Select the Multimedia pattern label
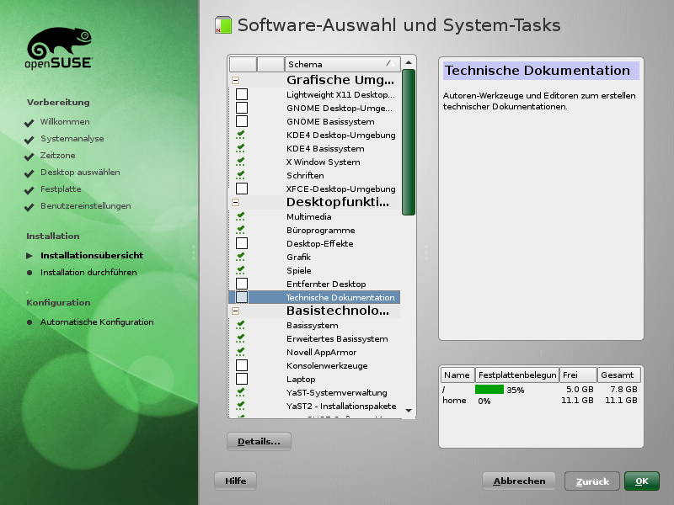 point(308,216)
